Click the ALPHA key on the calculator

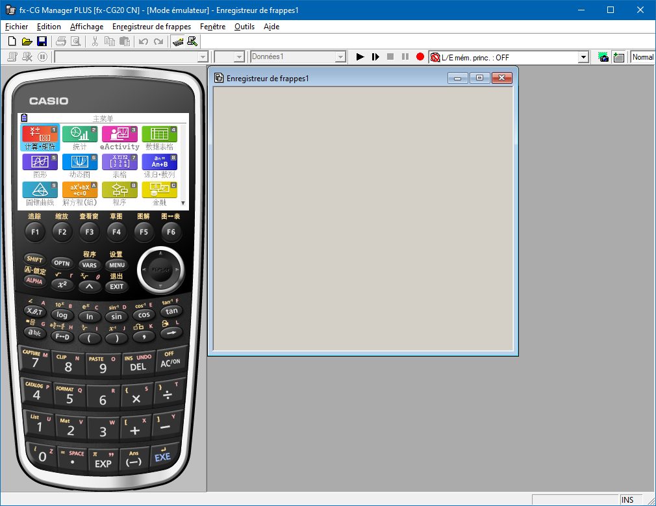(x=34, y=281)
